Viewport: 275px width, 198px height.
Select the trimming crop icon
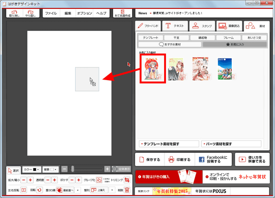(127, 180)
